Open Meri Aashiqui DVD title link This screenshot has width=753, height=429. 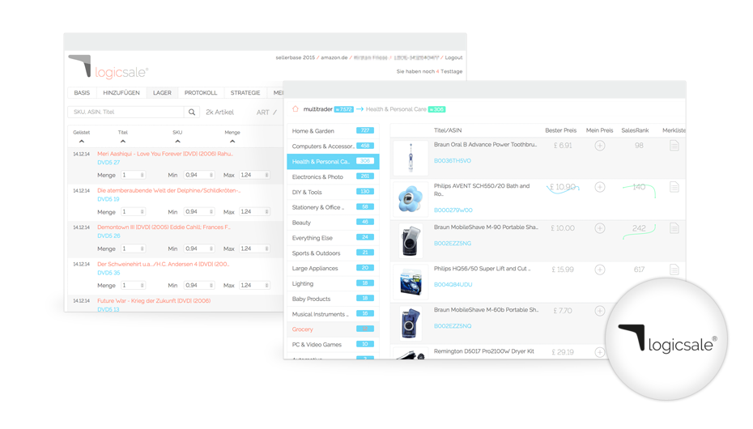pyautogui.click(x=165, y=154)
